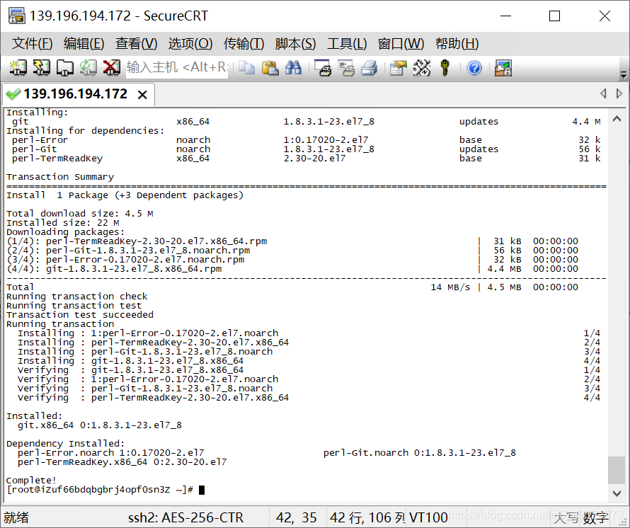Click the host input field 输入主机
This screenshot has width=630, height=528.
[x=177, y=67]
